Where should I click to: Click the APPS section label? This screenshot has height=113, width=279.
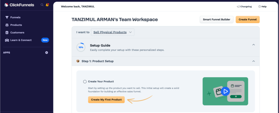coord(7,52)
